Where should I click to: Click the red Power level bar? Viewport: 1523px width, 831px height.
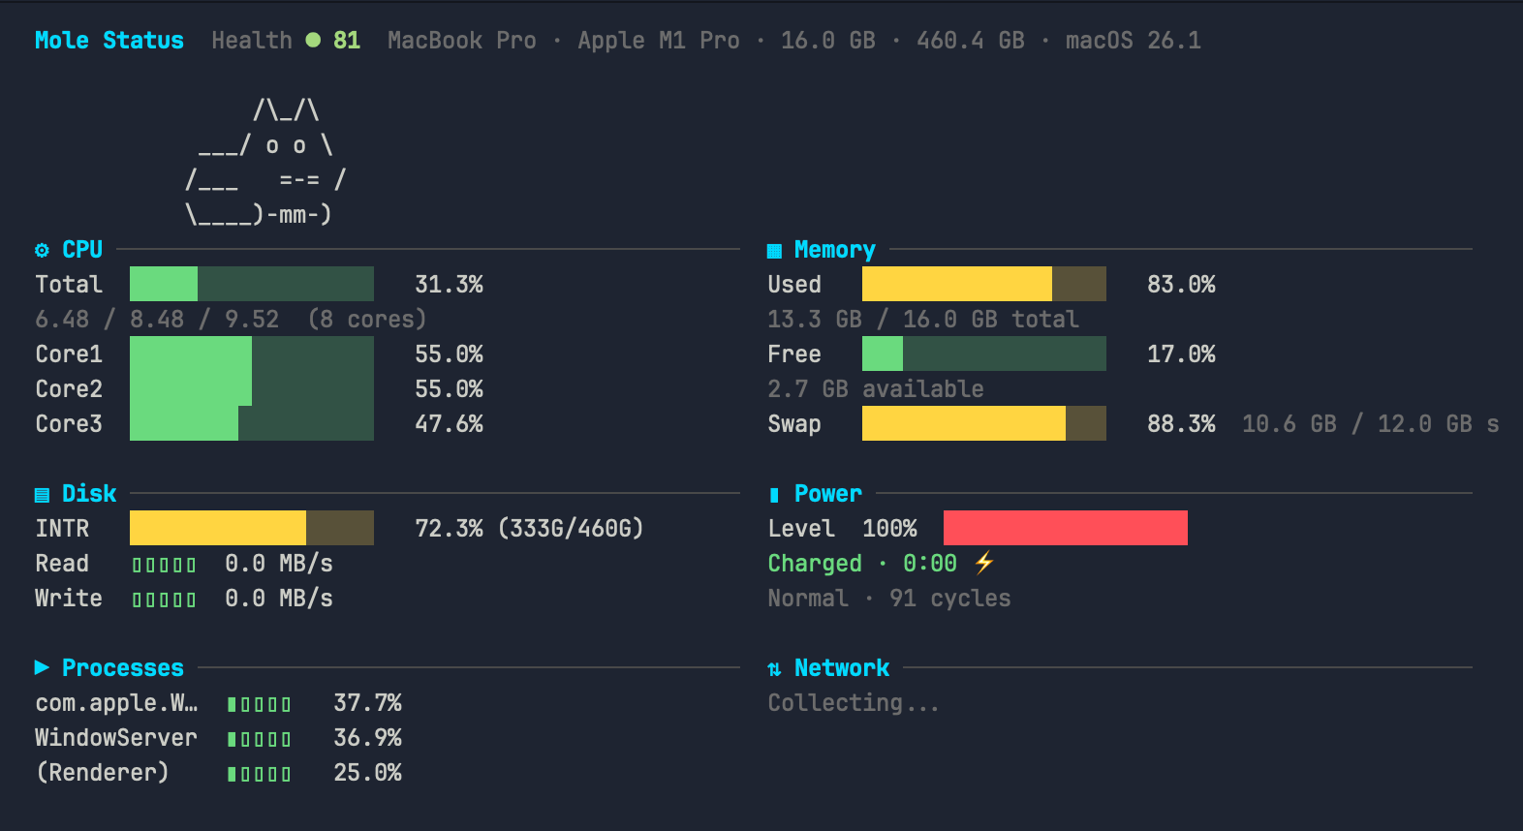click(x=1065, y=528)
